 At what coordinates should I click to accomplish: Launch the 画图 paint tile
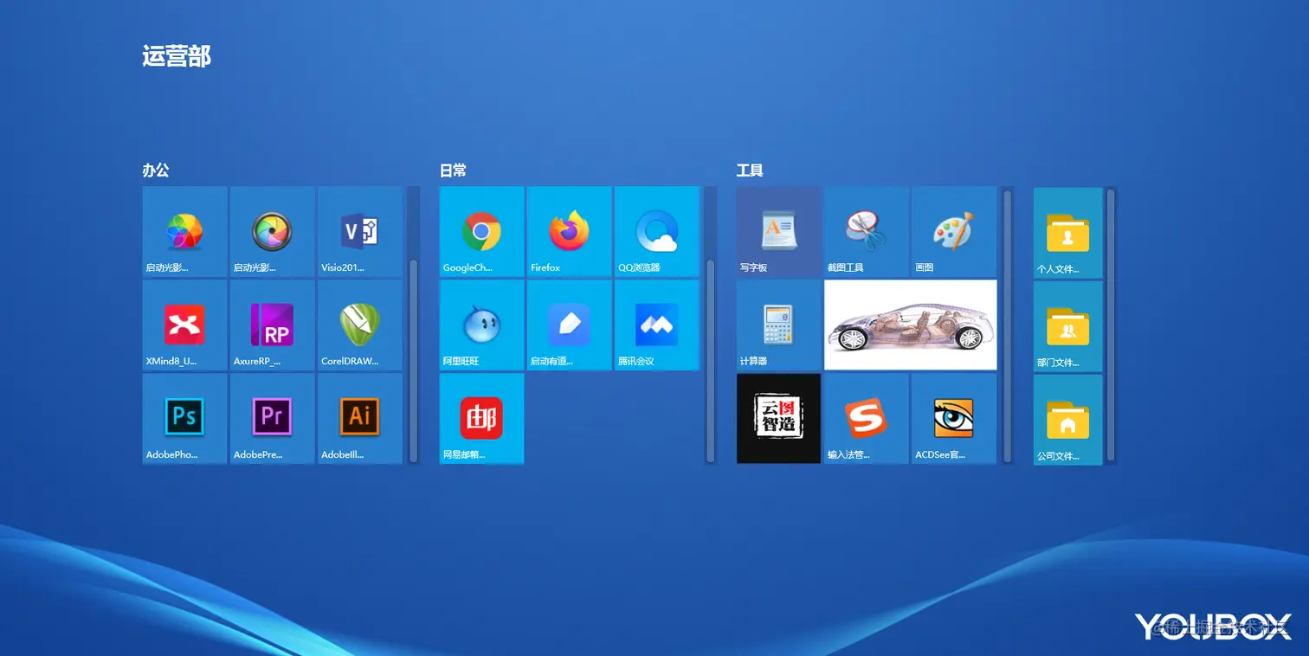coord(954,232)
